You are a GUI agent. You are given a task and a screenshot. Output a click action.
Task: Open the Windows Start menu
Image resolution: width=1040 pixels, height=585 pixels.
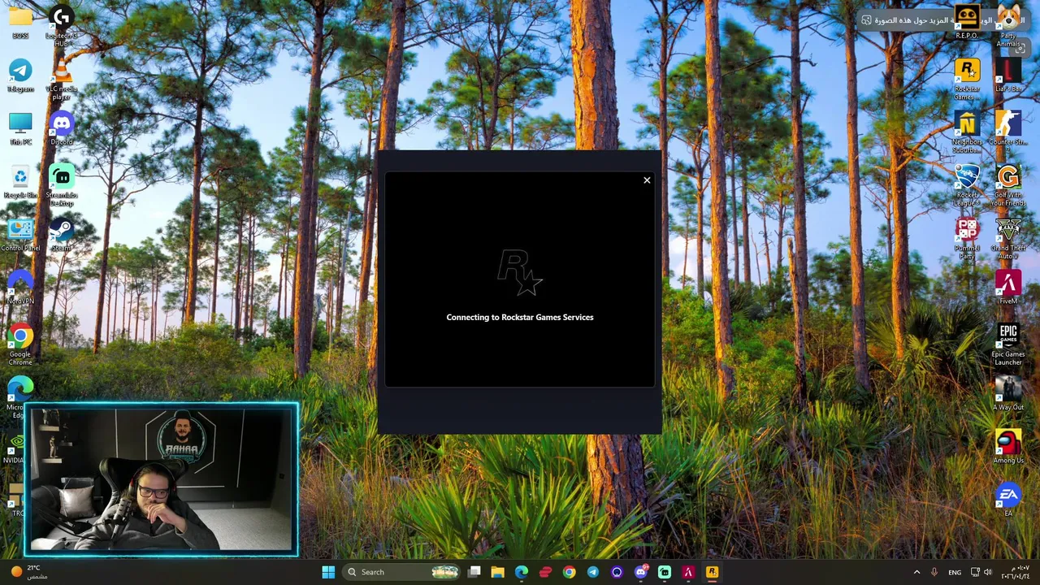coord(328,572)
